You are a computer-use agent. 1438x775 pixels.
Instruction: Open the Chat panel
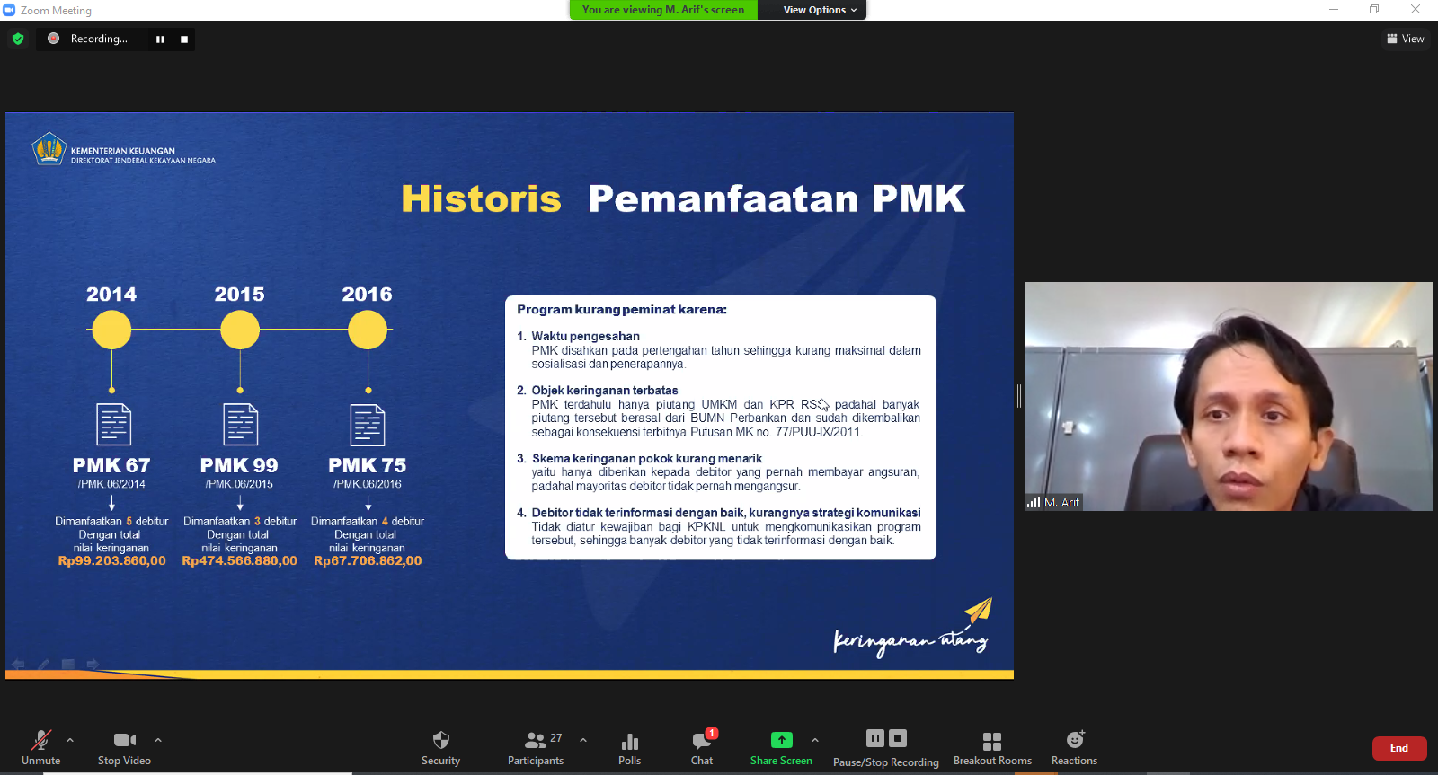pos(702,747)
